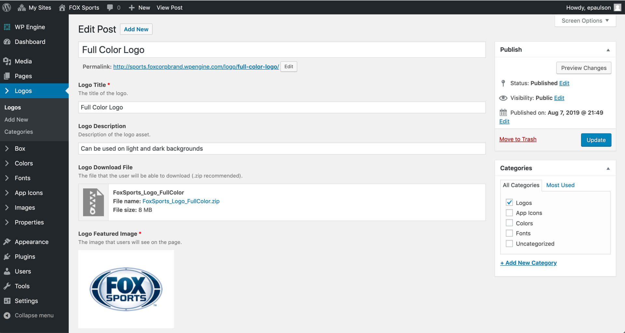Check the App Icons category checkbox
The image size is (625, 333).
[509, 213]
